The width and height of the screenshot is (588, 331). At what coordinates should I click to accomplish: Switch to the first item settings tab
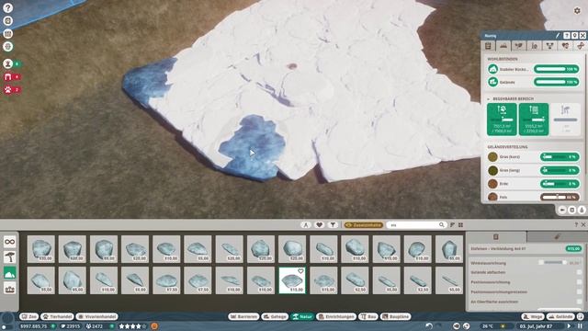point(496,236)
